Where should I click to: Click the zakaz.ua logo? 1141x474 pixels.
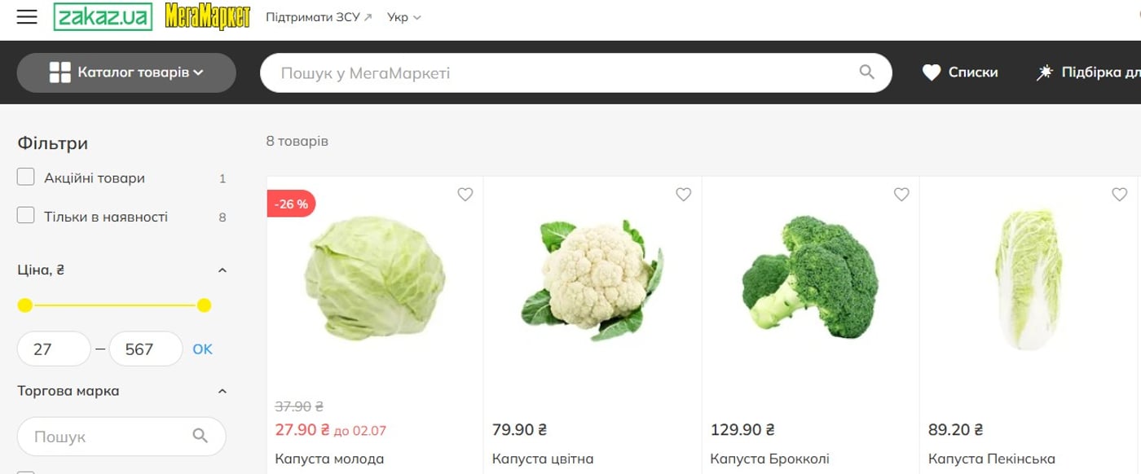pos(103,17)
